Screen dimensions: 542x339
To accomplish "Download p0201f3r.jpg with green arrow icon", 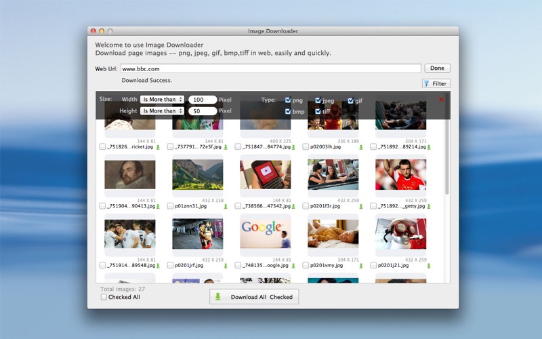I will pyautogui.click(x=361, y=206).
